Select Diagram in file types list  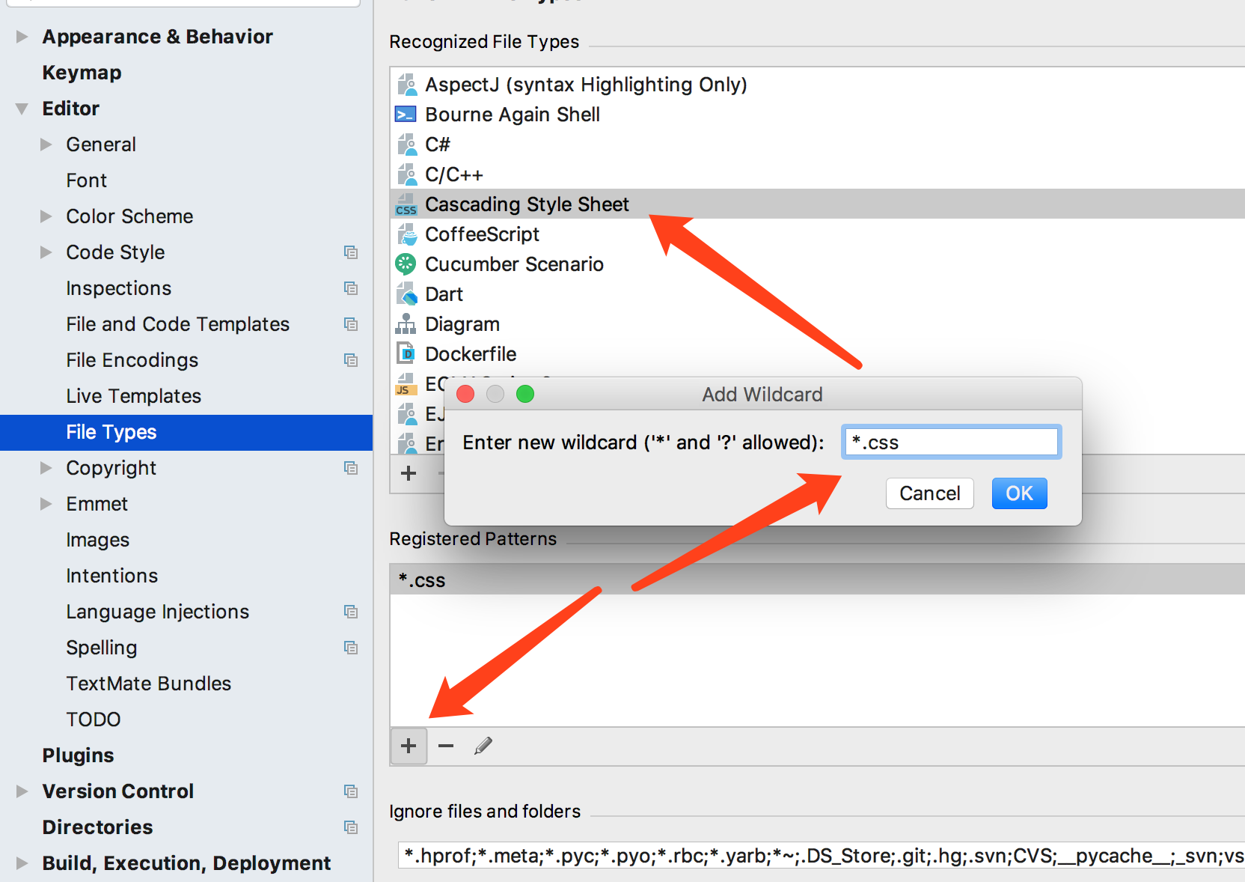click(x=817, y=324)
